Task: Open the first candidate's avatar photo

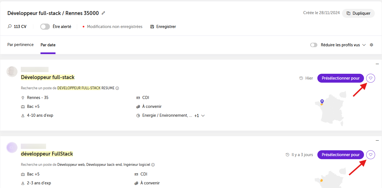Action: [x=12, y=72]
